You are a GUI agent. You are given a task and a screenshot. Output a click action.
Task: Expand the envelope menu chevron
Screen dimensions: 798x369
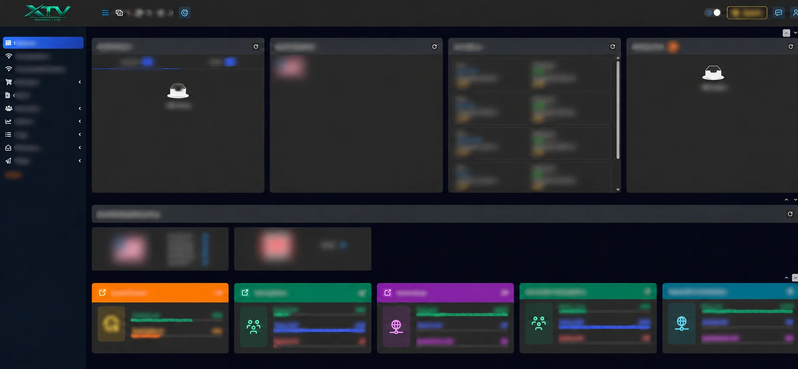point(80,148)
